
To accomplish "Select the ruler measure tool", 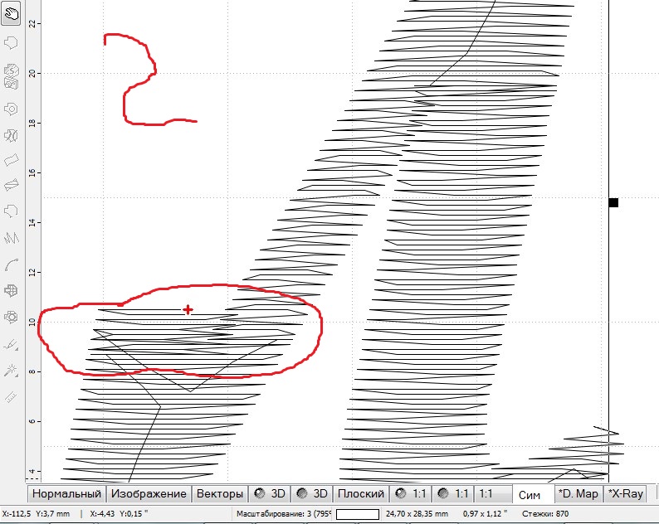I will 11,396.
